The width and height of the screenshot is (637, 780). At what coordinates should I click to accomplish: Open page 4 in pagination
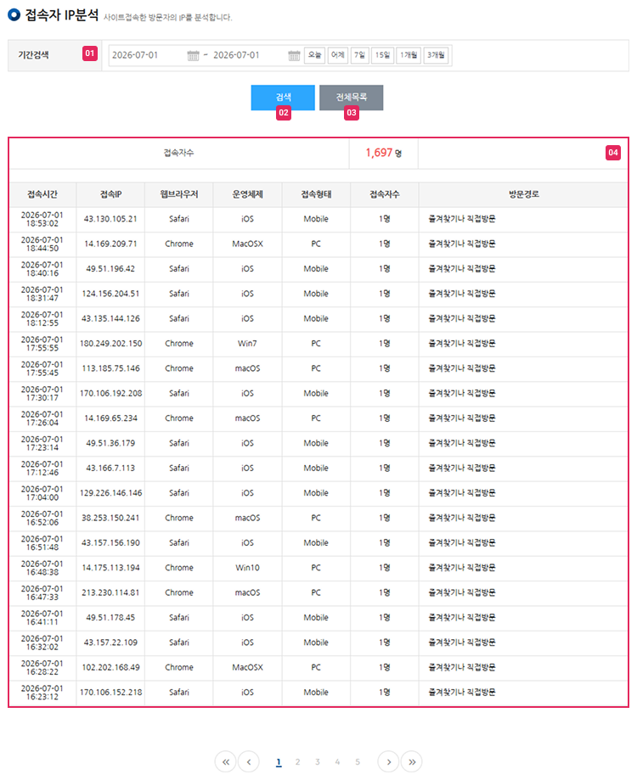(x=337, y=761)
